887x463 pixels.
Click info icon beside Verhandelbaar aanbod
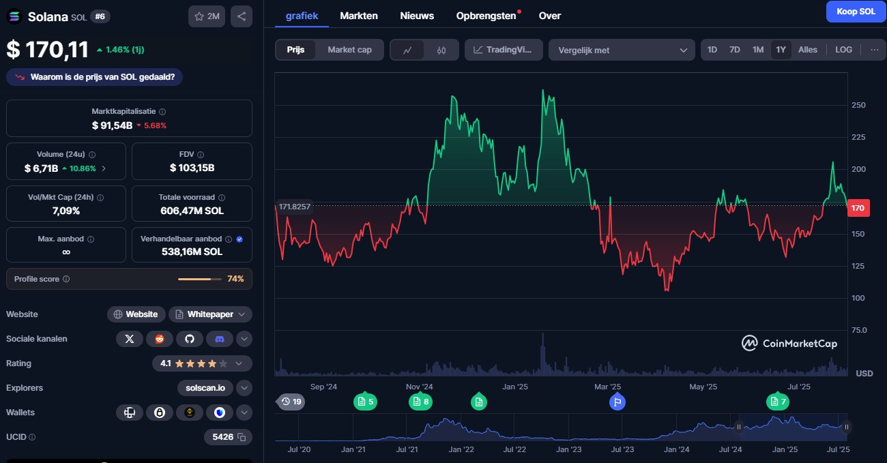point(229,239)
